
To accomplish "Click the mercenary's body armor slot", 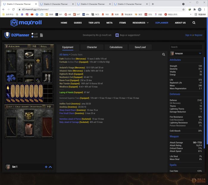I will coord(29,129).
